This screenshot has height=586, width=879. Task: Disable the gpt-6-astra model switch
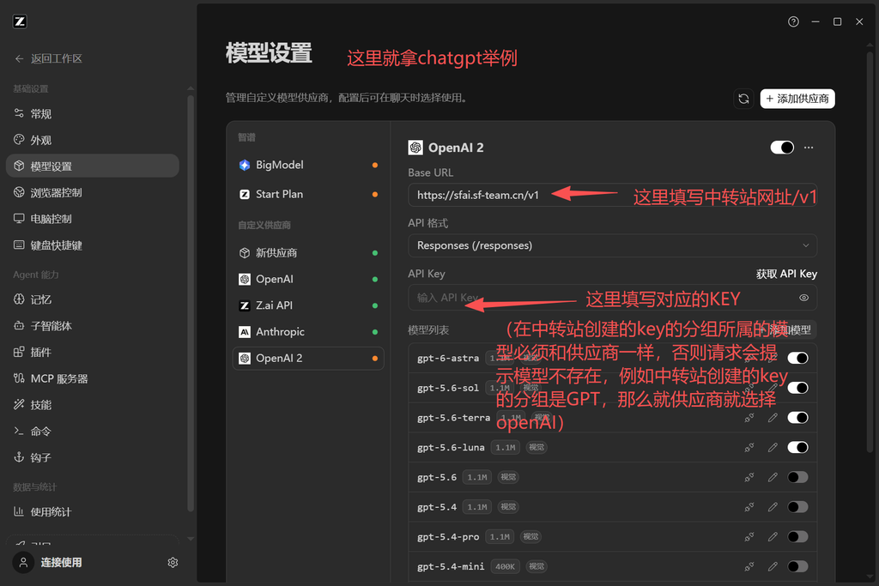(x=797, y=358)
